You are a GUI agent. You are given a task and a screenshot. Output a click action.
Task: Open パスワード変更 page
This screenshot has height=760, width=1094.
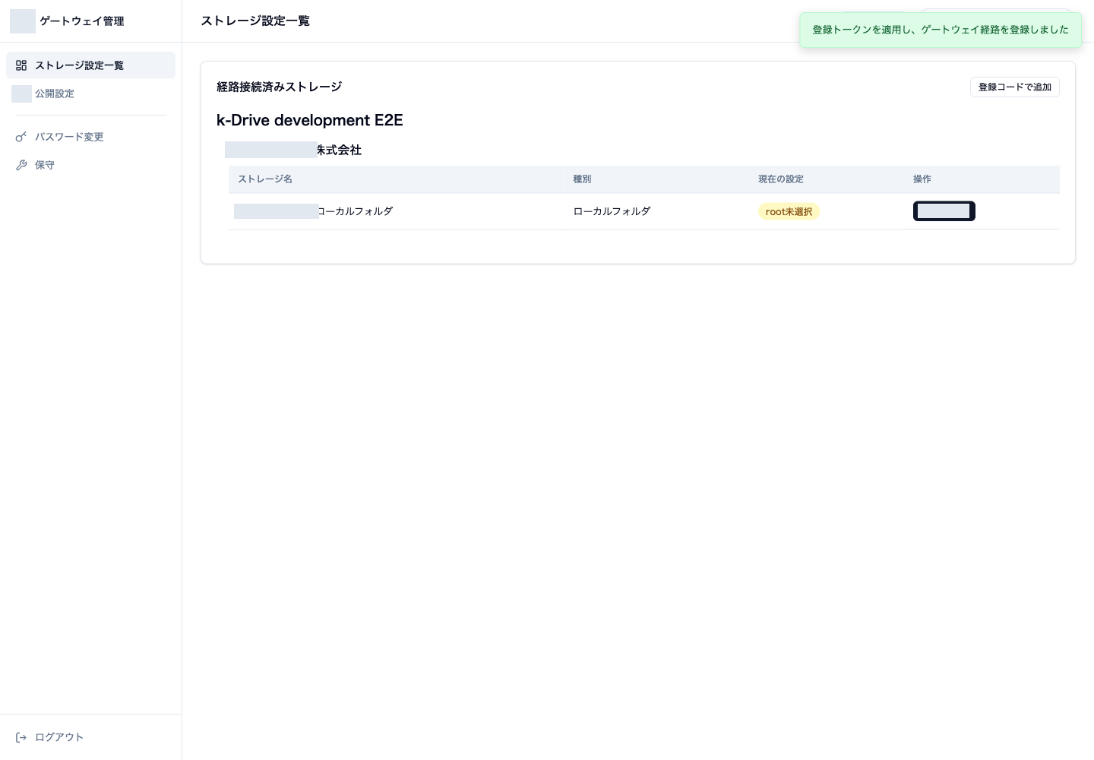coord(90,137)
